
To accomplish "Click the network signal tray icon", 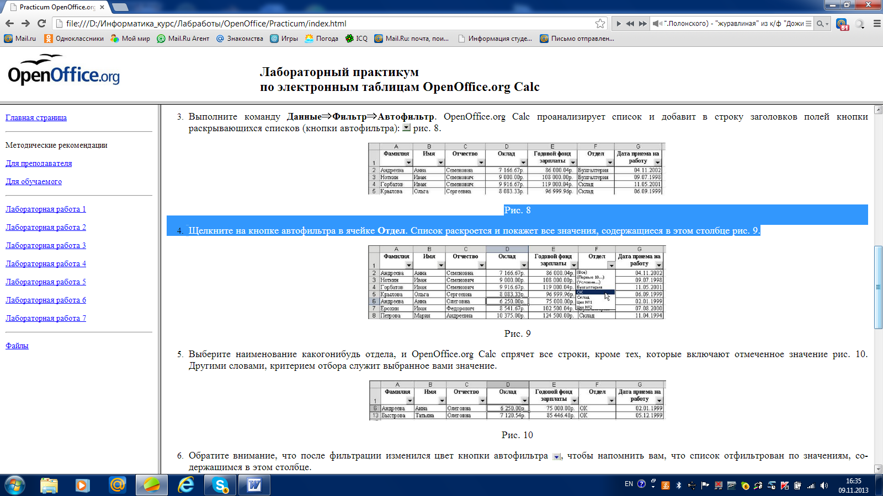I will point(811,486).
